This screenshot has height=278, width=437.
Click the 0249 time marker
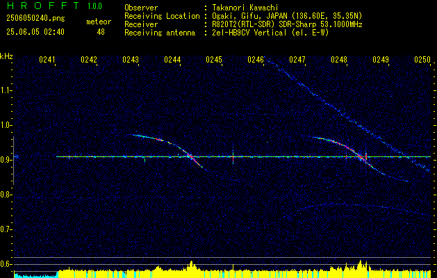(381, 60)
